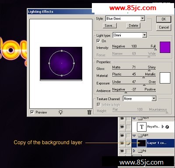The image size is (175, 168).
Task: Click the trash can delete-light icon
Action: (x=89, y=112)
